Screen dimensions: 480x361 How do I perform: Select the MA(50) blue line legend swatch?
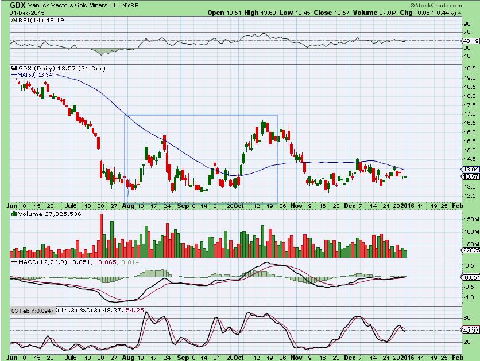click(14, 74)
